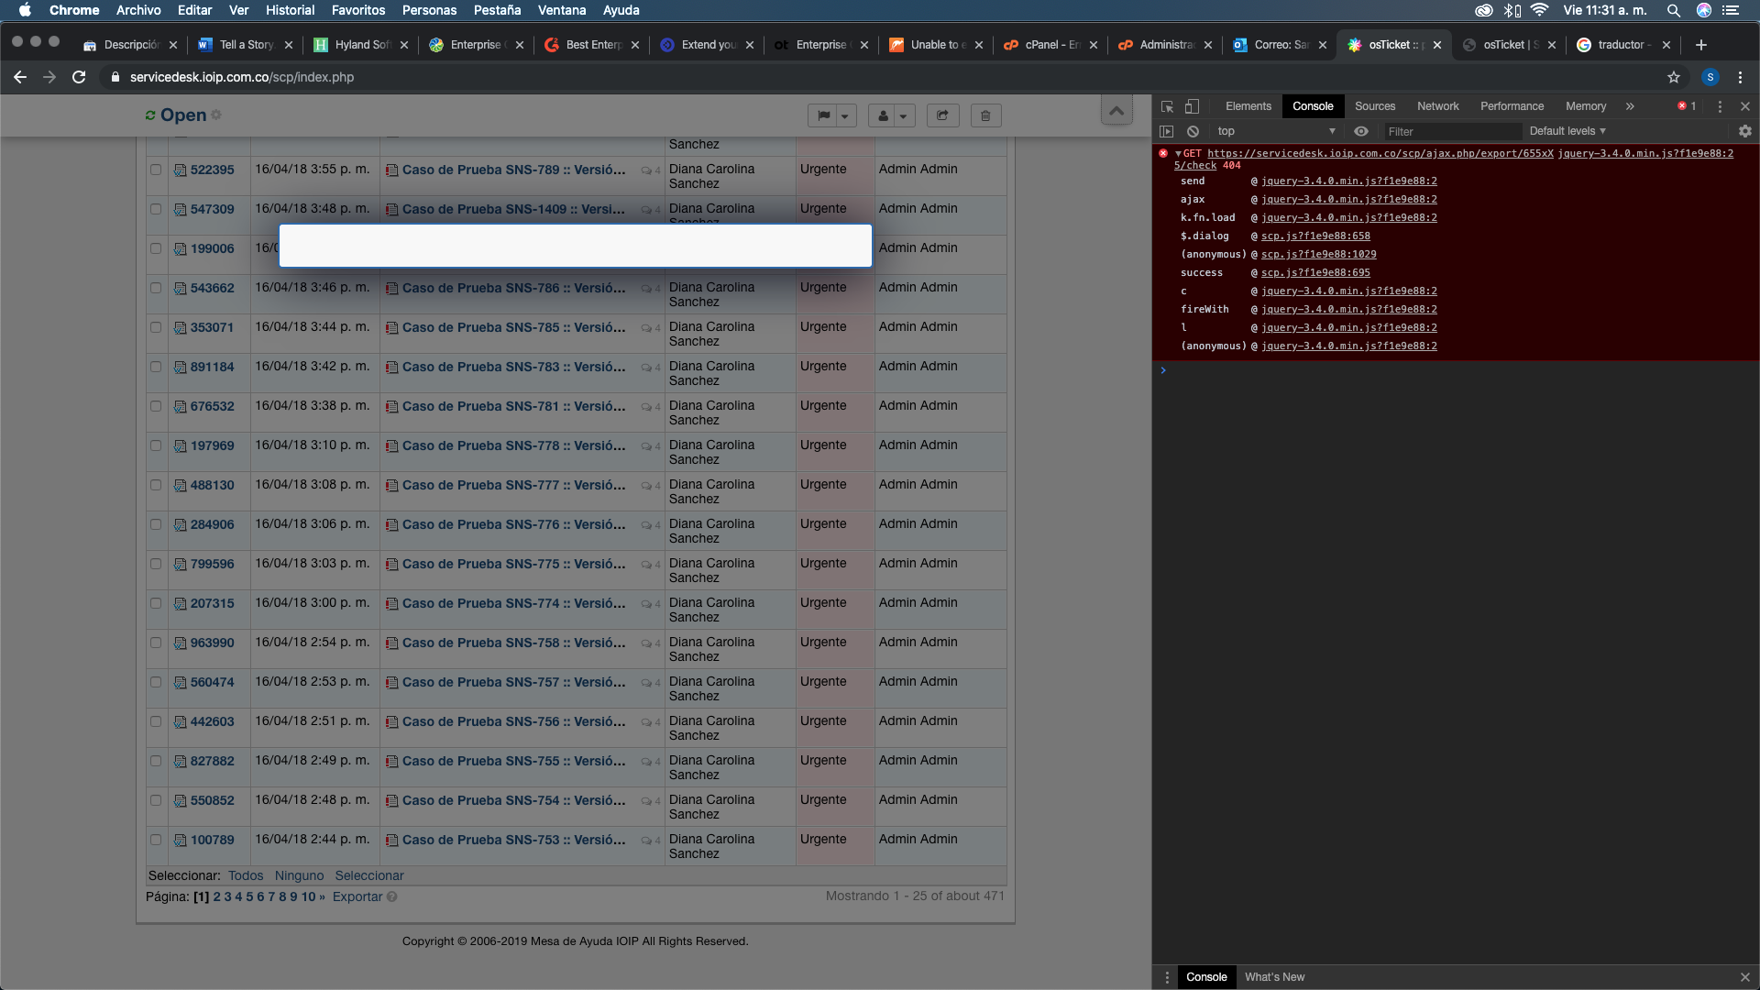
Task: Expand the top context selector
Action: [x=1275, y=131]
